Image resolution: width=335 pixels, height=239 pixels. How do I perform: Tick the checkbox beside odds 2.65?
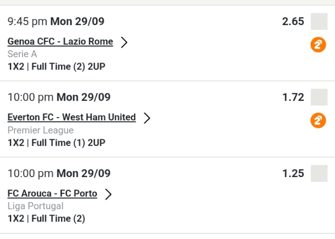click(x=319, y=22)
